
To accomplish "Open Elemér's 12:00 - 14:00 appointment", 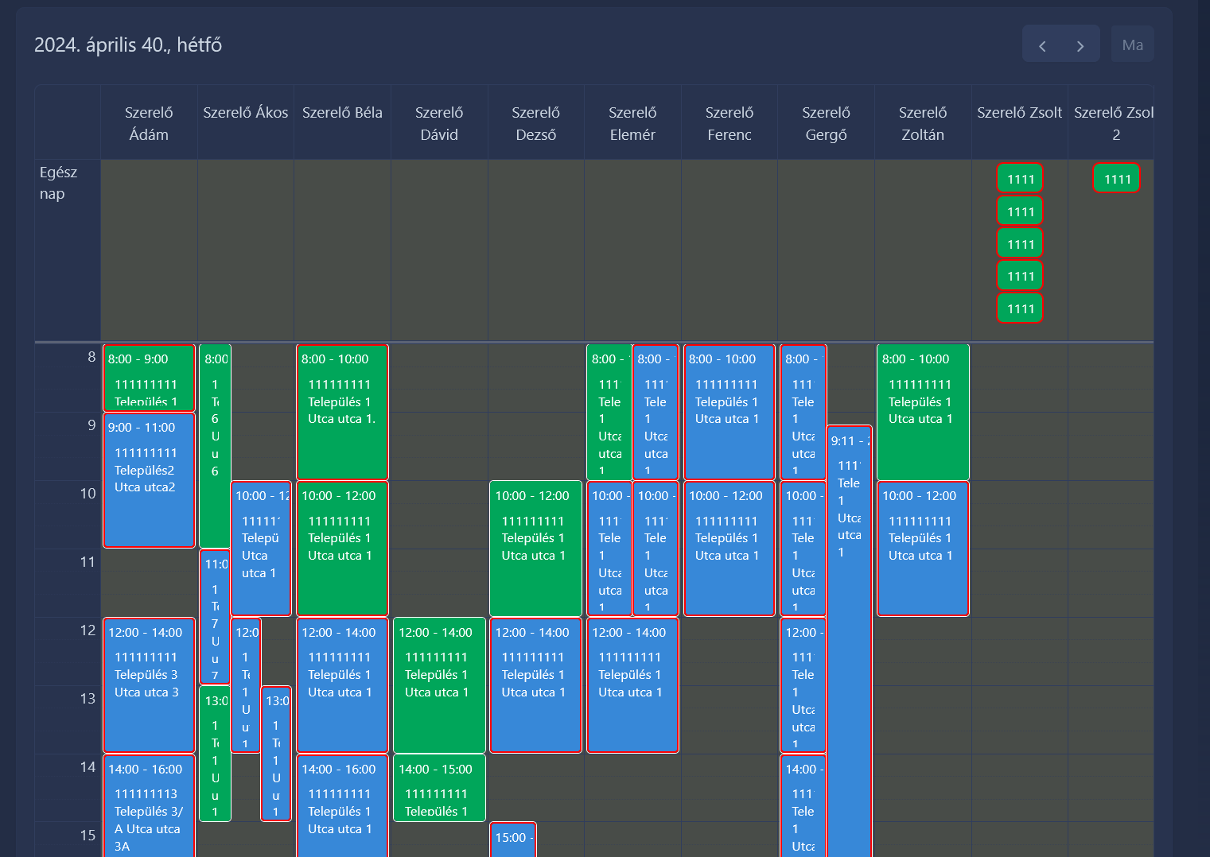I will click(632, 685).
